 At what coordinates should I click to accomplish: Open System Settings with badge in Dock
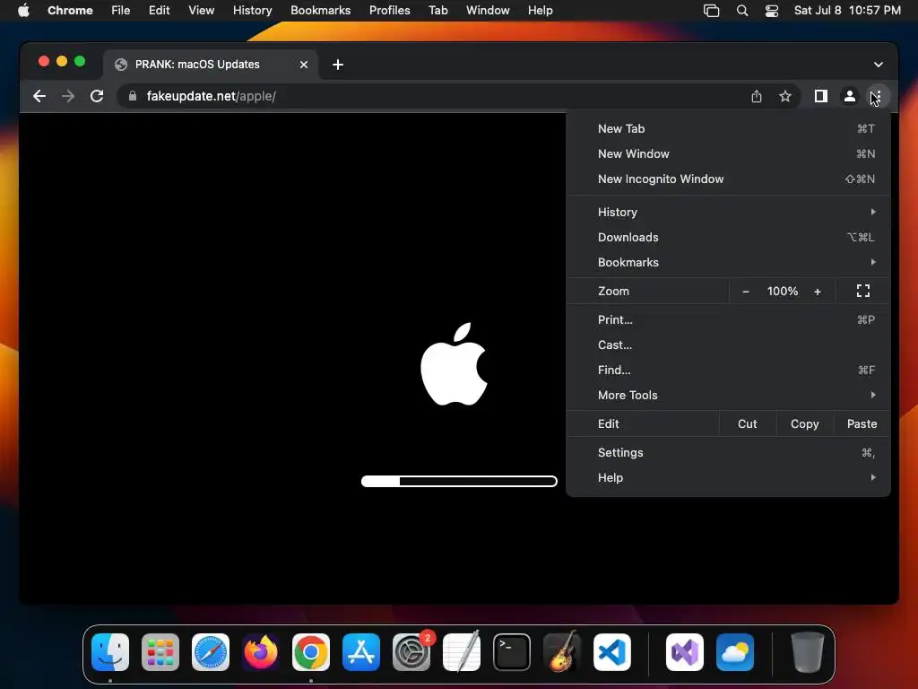click(x=411, y=652)
